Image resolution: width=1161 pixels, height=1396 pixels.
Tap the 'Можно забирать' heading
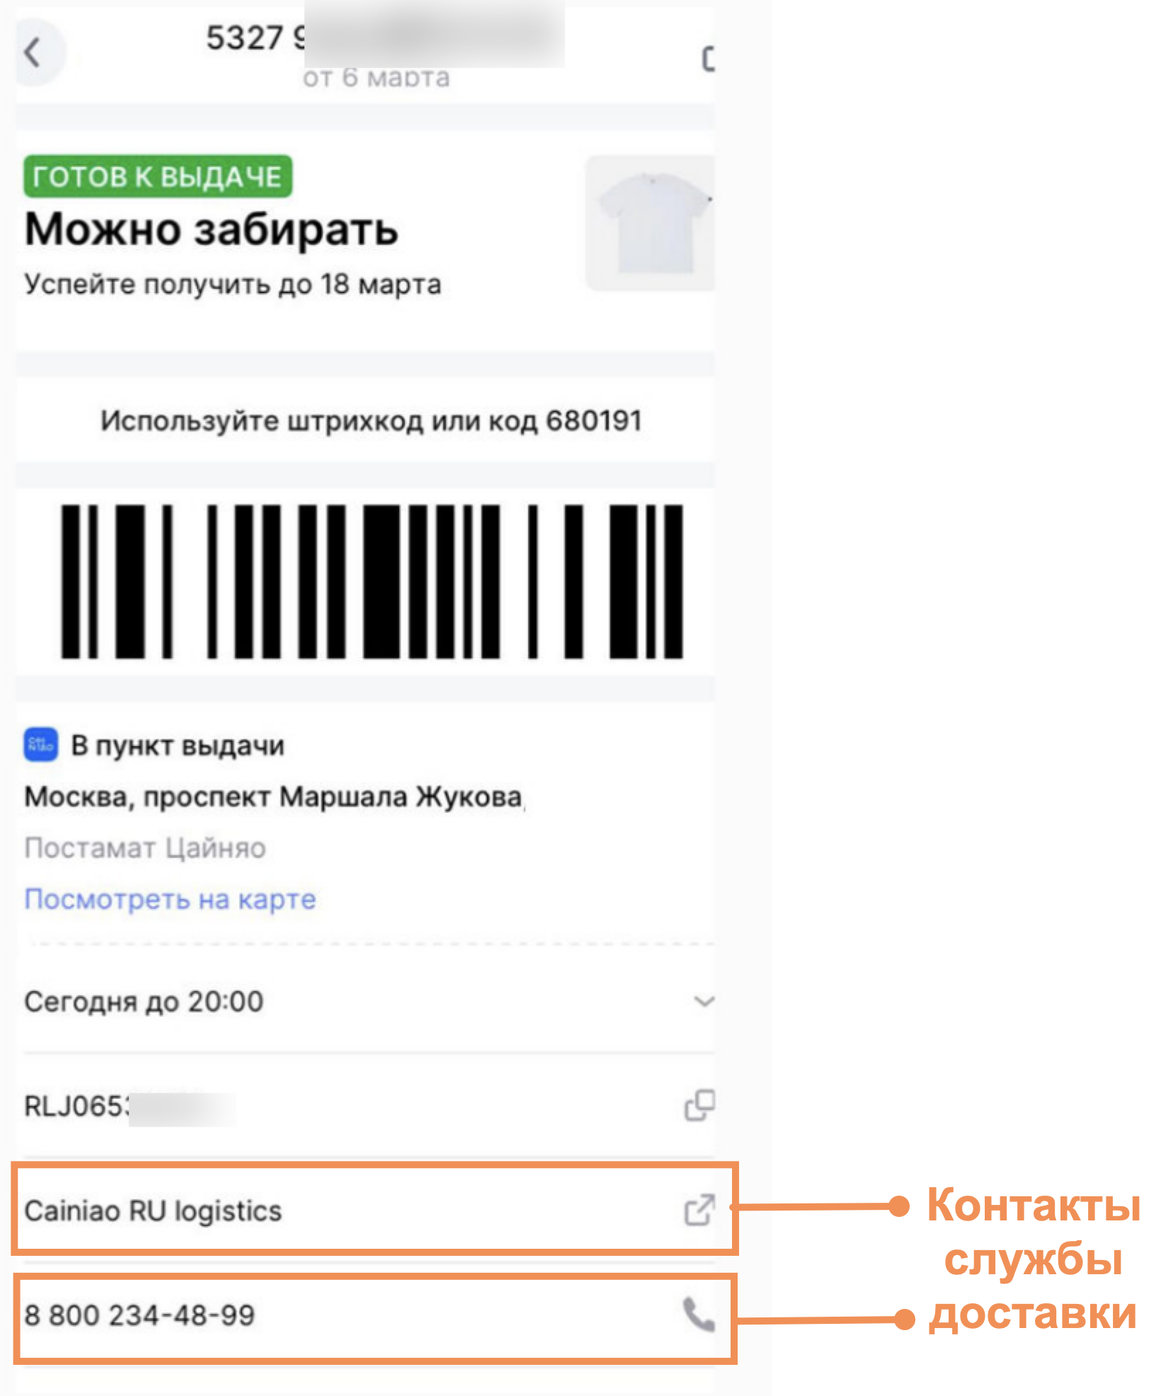point(211,229)
